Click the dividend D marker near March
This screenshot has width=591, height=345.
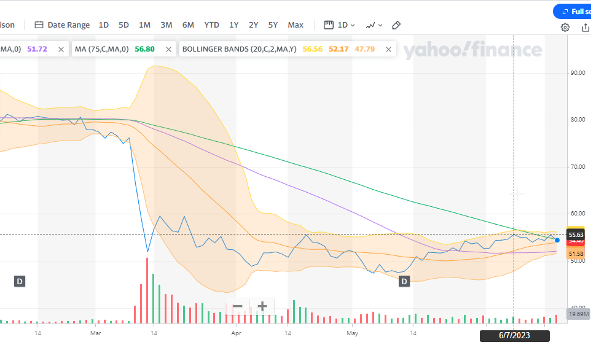coord(20,282)
